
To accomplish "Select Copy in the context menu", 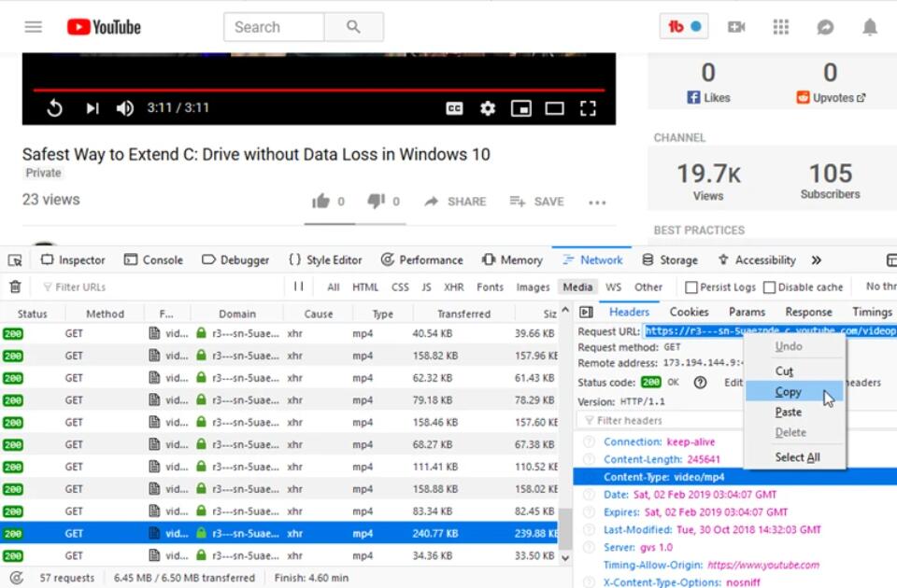I will pos(789,392).
